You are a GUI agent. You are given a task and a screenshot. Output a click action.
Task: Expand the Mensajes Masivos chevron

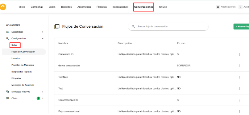click(43, 92)
